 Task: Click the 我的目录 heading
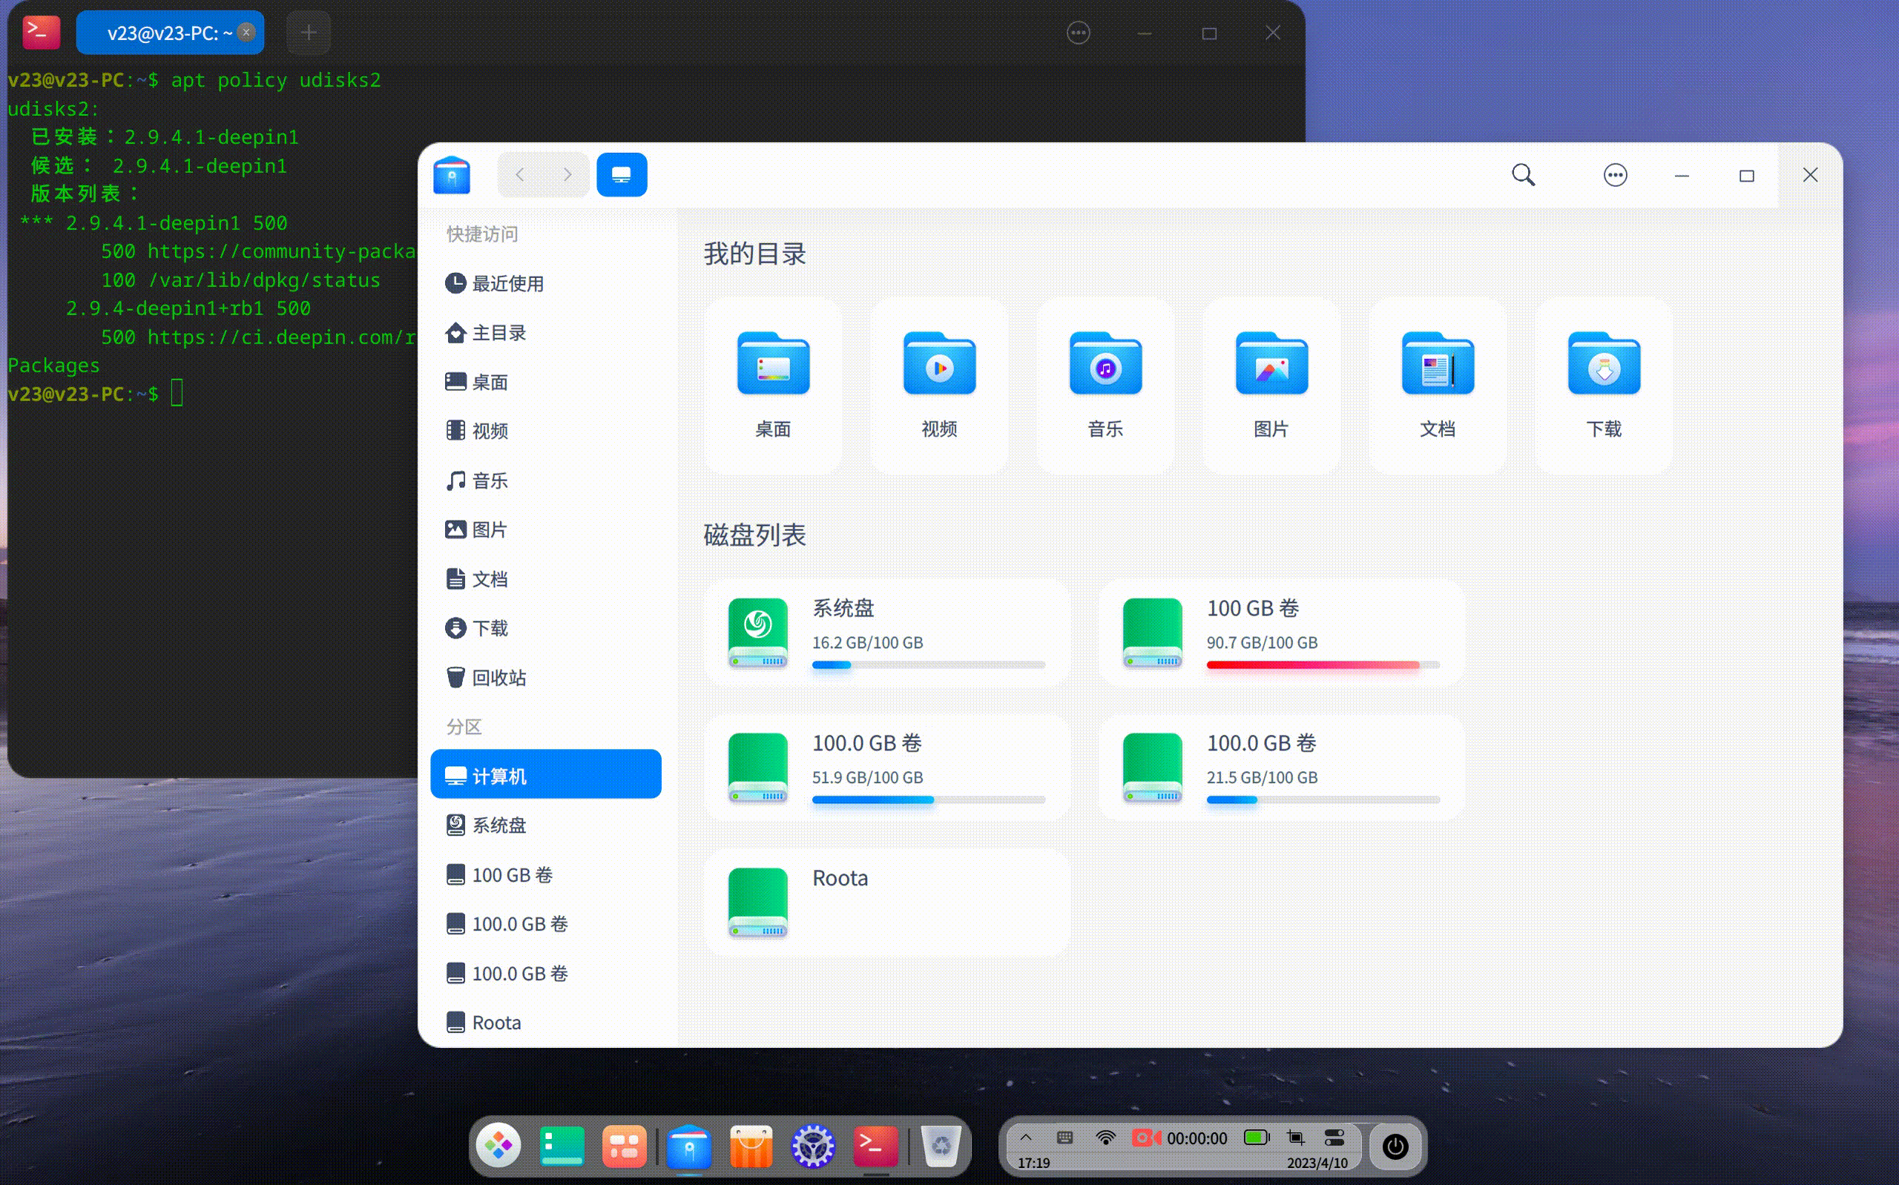754,254
